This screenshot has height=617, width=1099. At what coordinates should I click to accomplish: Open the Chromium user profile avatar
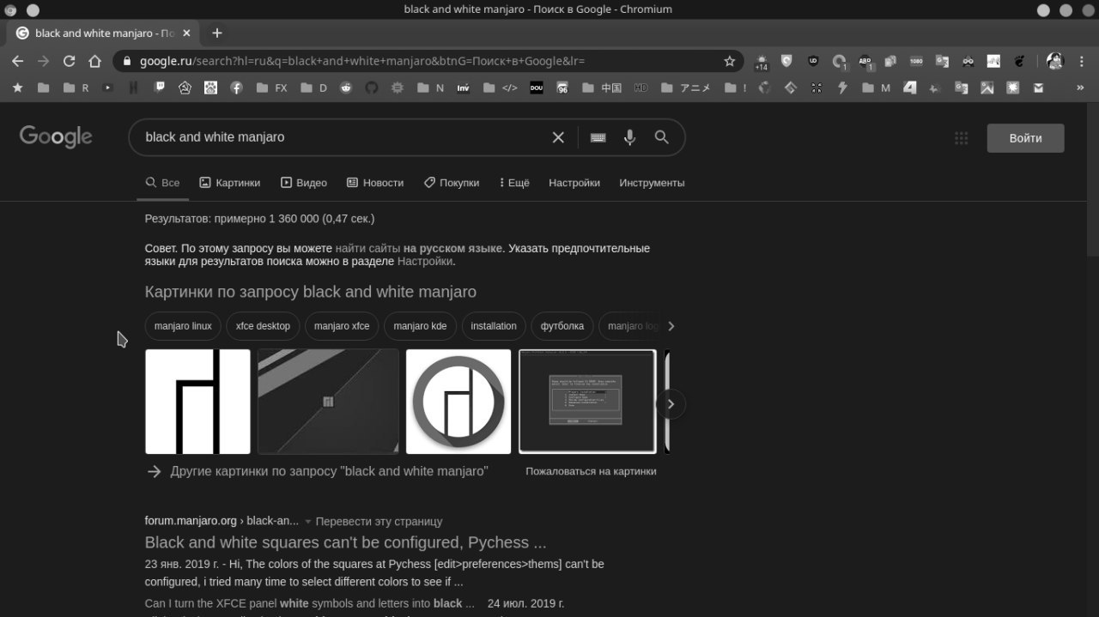1054,61
